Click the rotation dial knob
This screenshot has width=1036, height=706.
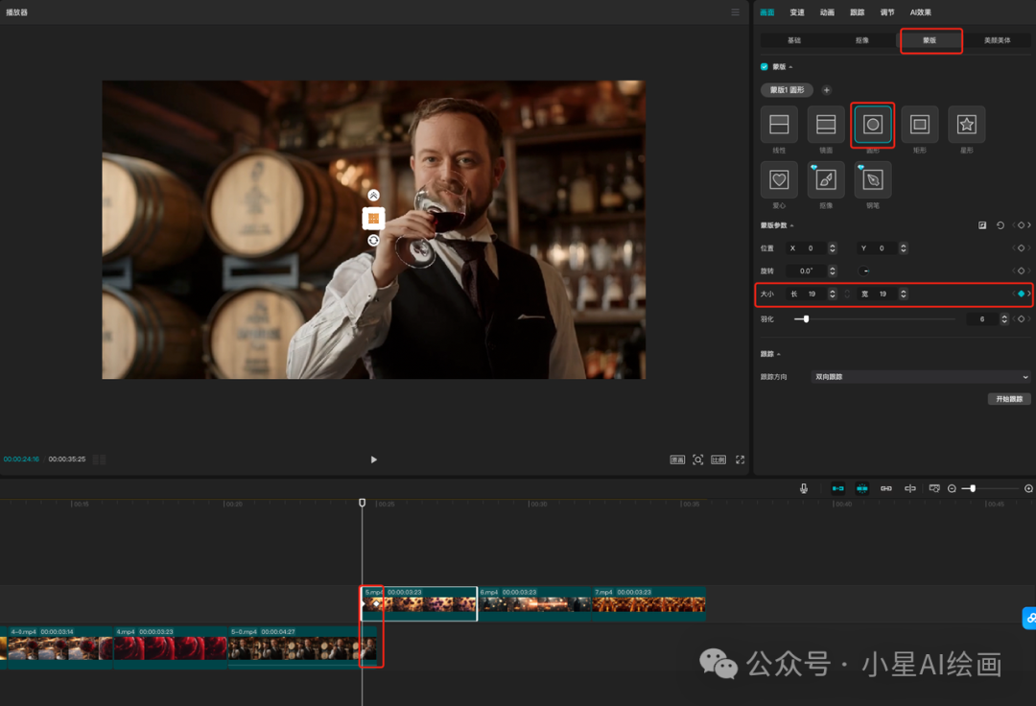pos(863,271)
